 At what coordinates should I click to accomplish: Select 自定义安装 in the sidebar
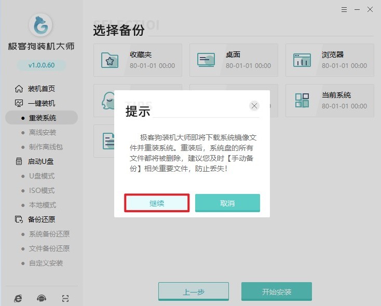pos(46,263)
